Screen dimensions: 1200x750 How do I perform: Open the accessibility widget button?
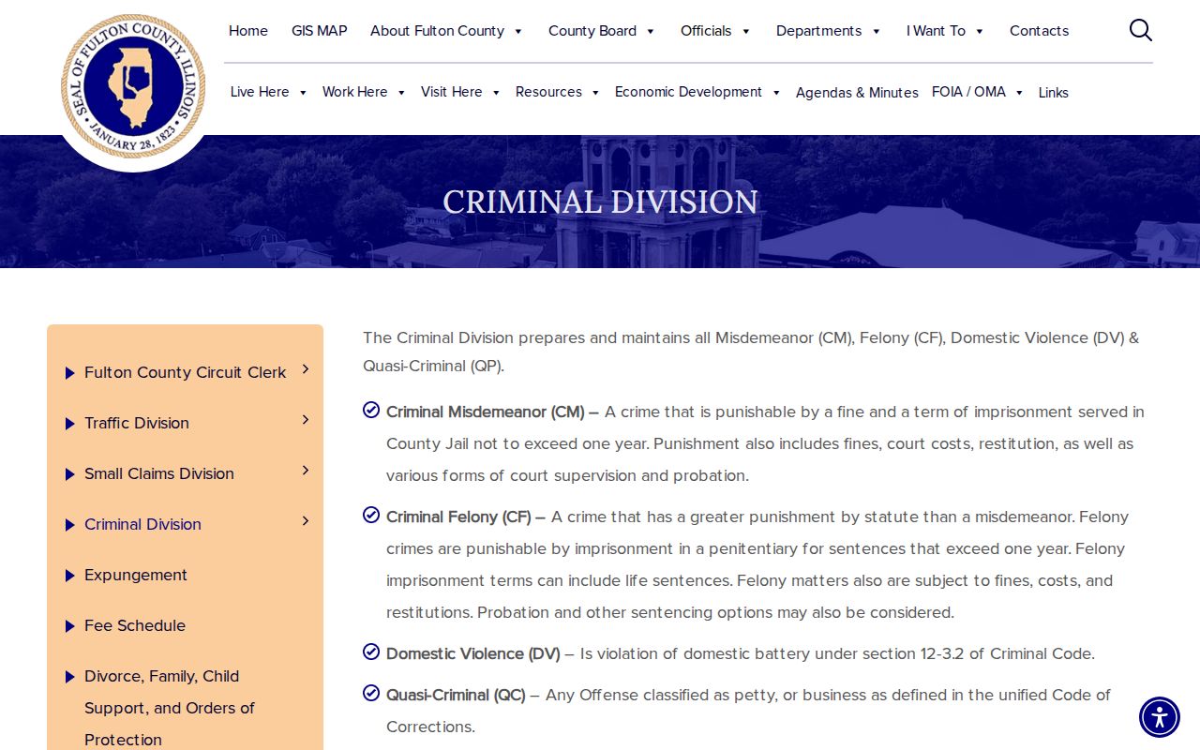pos(1160,717)
